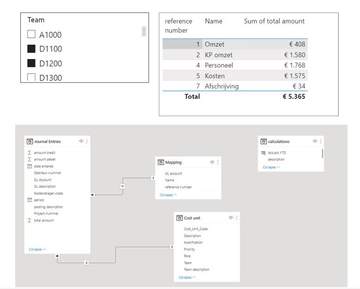Select Cost_Unit_Code field in Cost unit

pyautogui.click(x=195, y=229)
